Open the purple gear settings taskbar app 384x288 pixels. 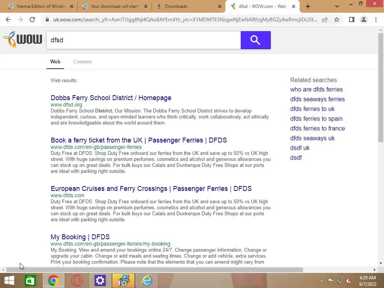coord(100,280)
